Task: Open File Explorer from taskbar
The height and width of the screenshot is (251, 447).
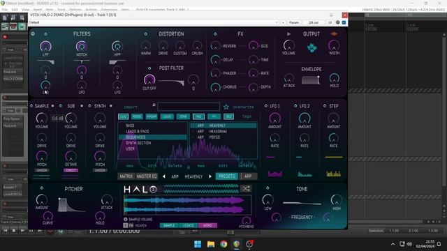Action: [211, 244]
